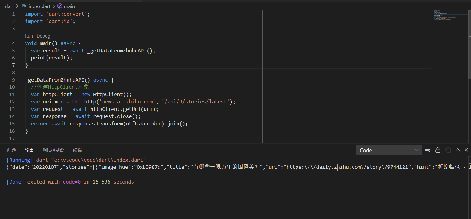
Task: Click "date":"20220107" in the output
Action: pos(35,167)
